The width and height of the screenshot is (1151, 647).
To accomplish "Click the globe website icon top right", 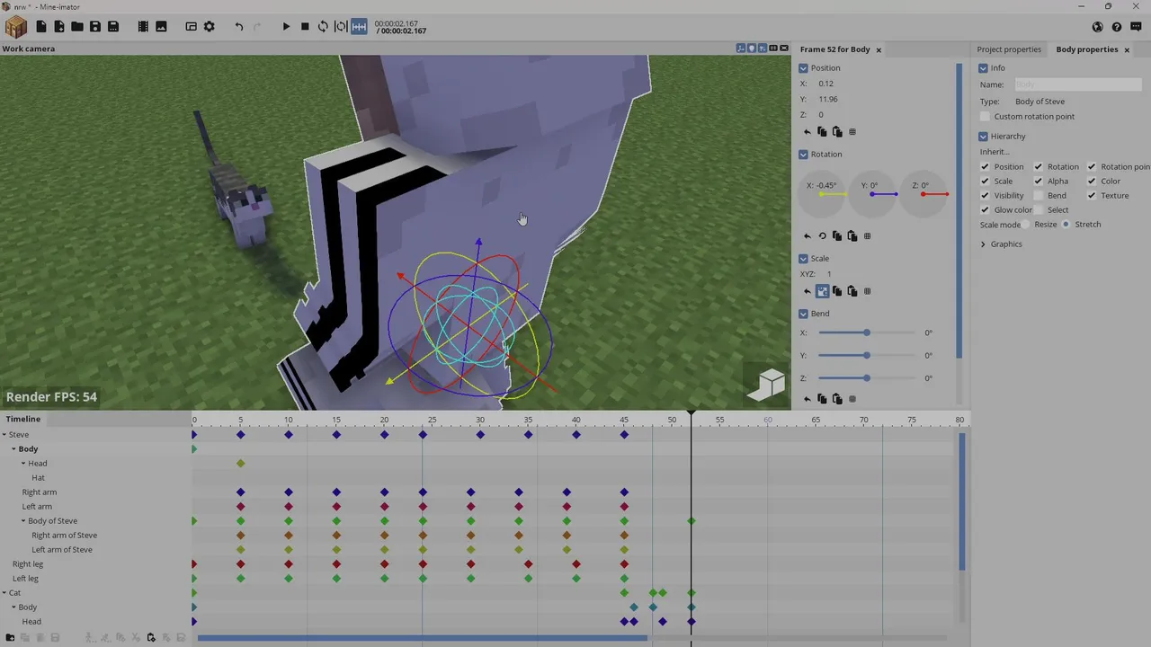I will (1098, 27).
